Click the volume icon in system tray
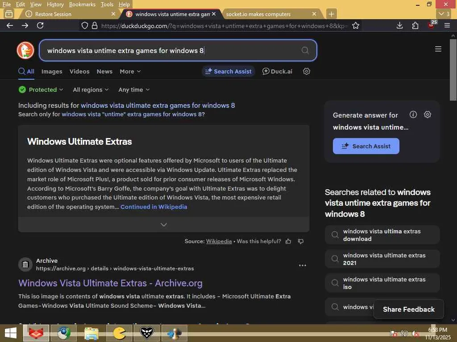The height and width of the screenshot is (342, 457). [415, 333]
